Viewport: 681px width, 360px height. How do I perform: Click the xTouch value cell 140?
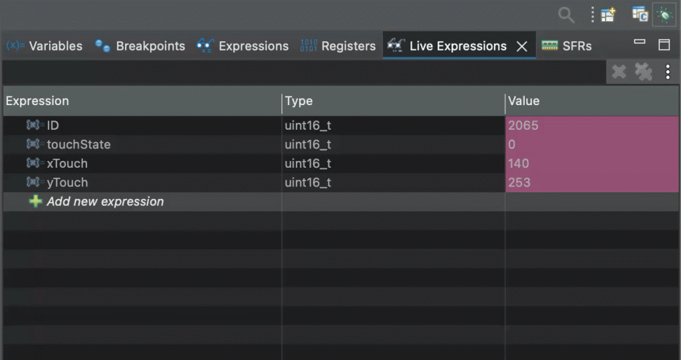(x=519, y=164)
